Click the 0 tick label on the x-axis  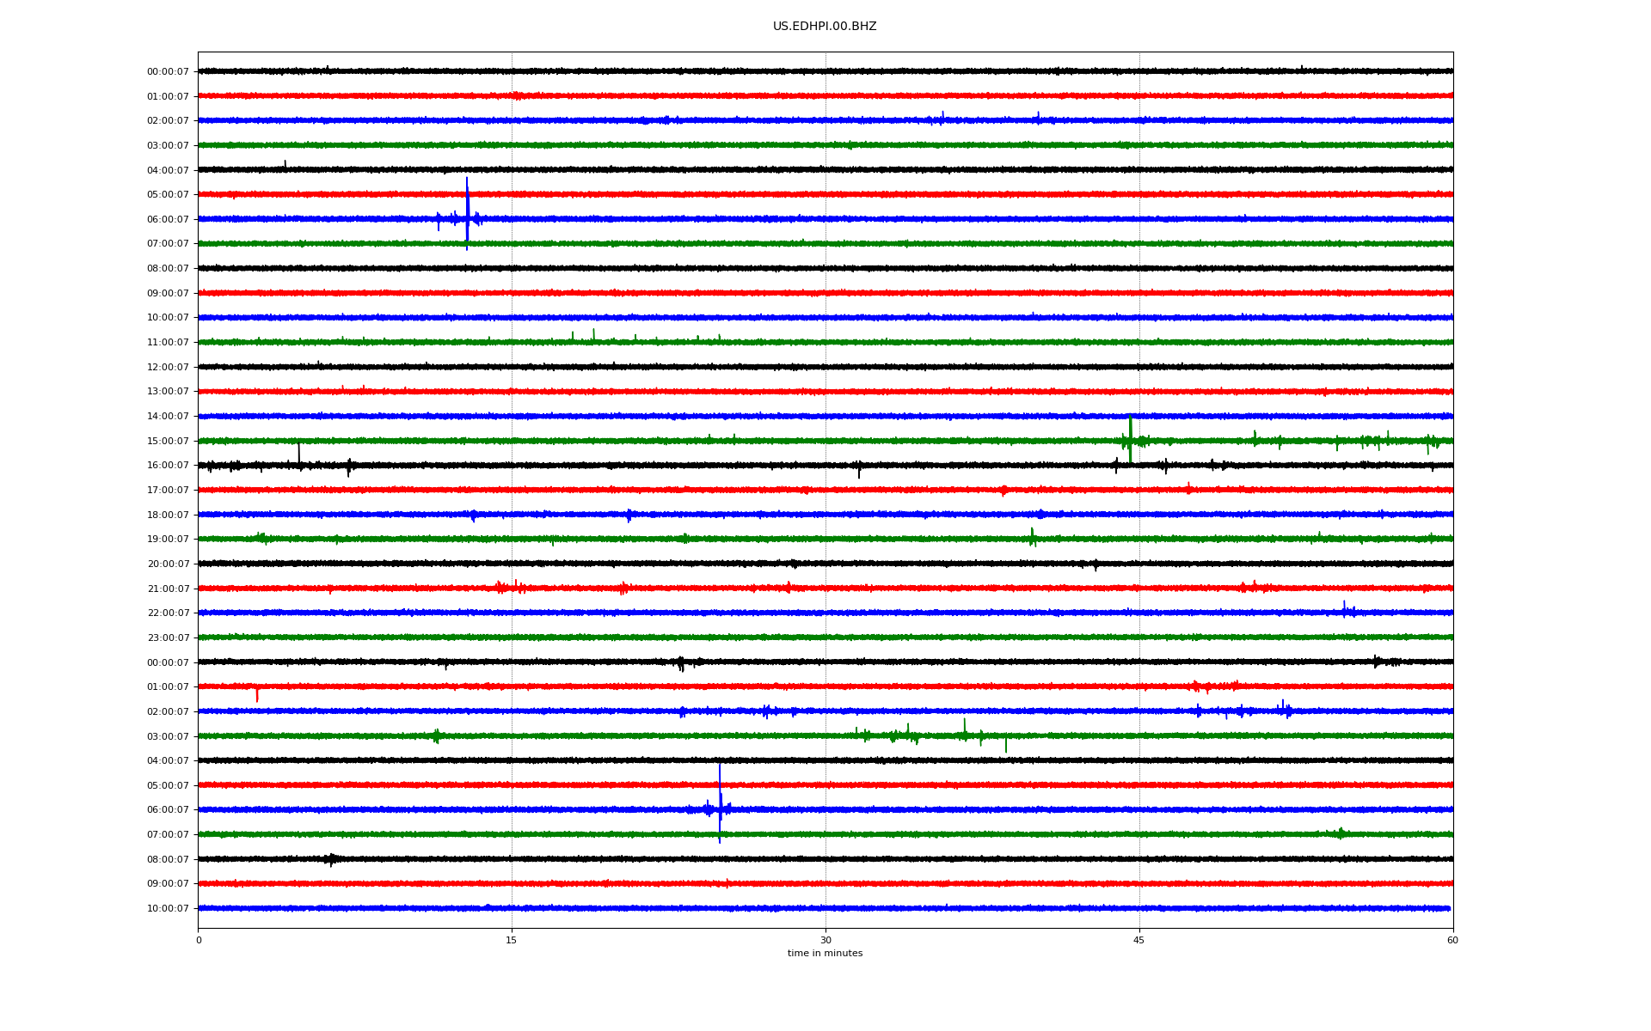tap(199, 940)
